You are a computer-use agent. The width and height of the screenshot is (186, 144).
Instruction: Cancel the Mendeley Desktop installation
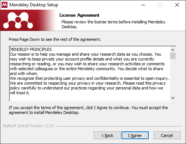coord(167,135)
